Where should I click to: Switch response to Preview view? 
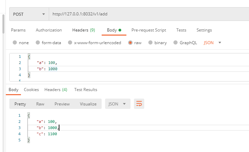(x=62, y=104)
